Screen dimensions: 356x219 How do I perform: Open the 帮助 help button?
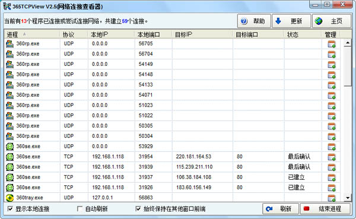[x=254, y=21]
